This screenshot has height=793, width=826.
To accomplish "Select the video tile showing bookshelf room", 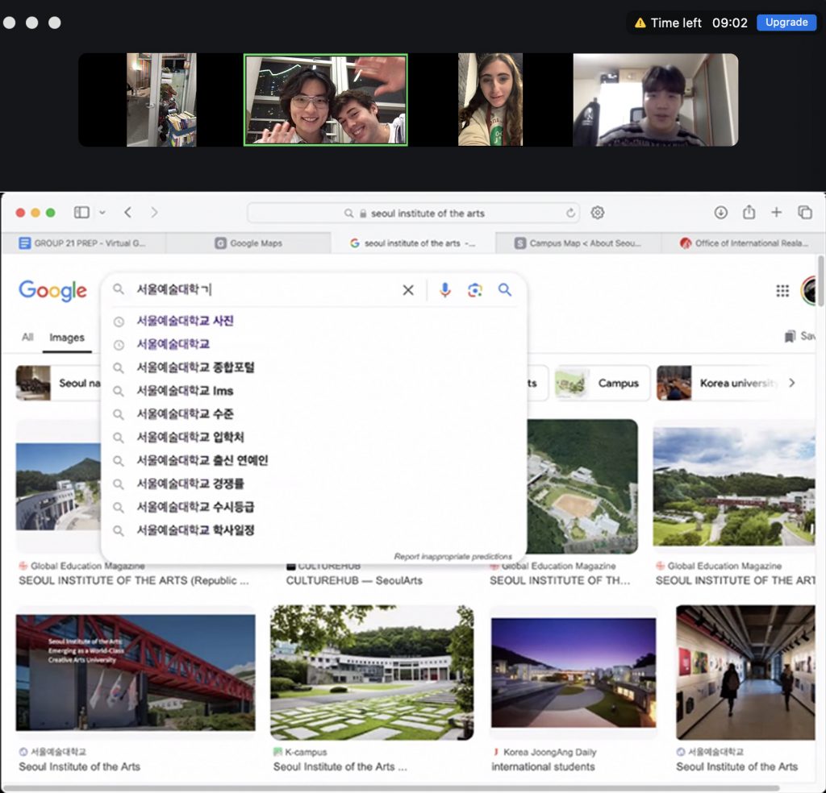I will click(x=161, y=99).
